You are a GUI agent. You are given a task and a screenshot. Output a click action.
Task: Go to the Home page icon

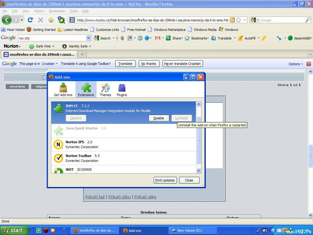(x=51, y=20)
